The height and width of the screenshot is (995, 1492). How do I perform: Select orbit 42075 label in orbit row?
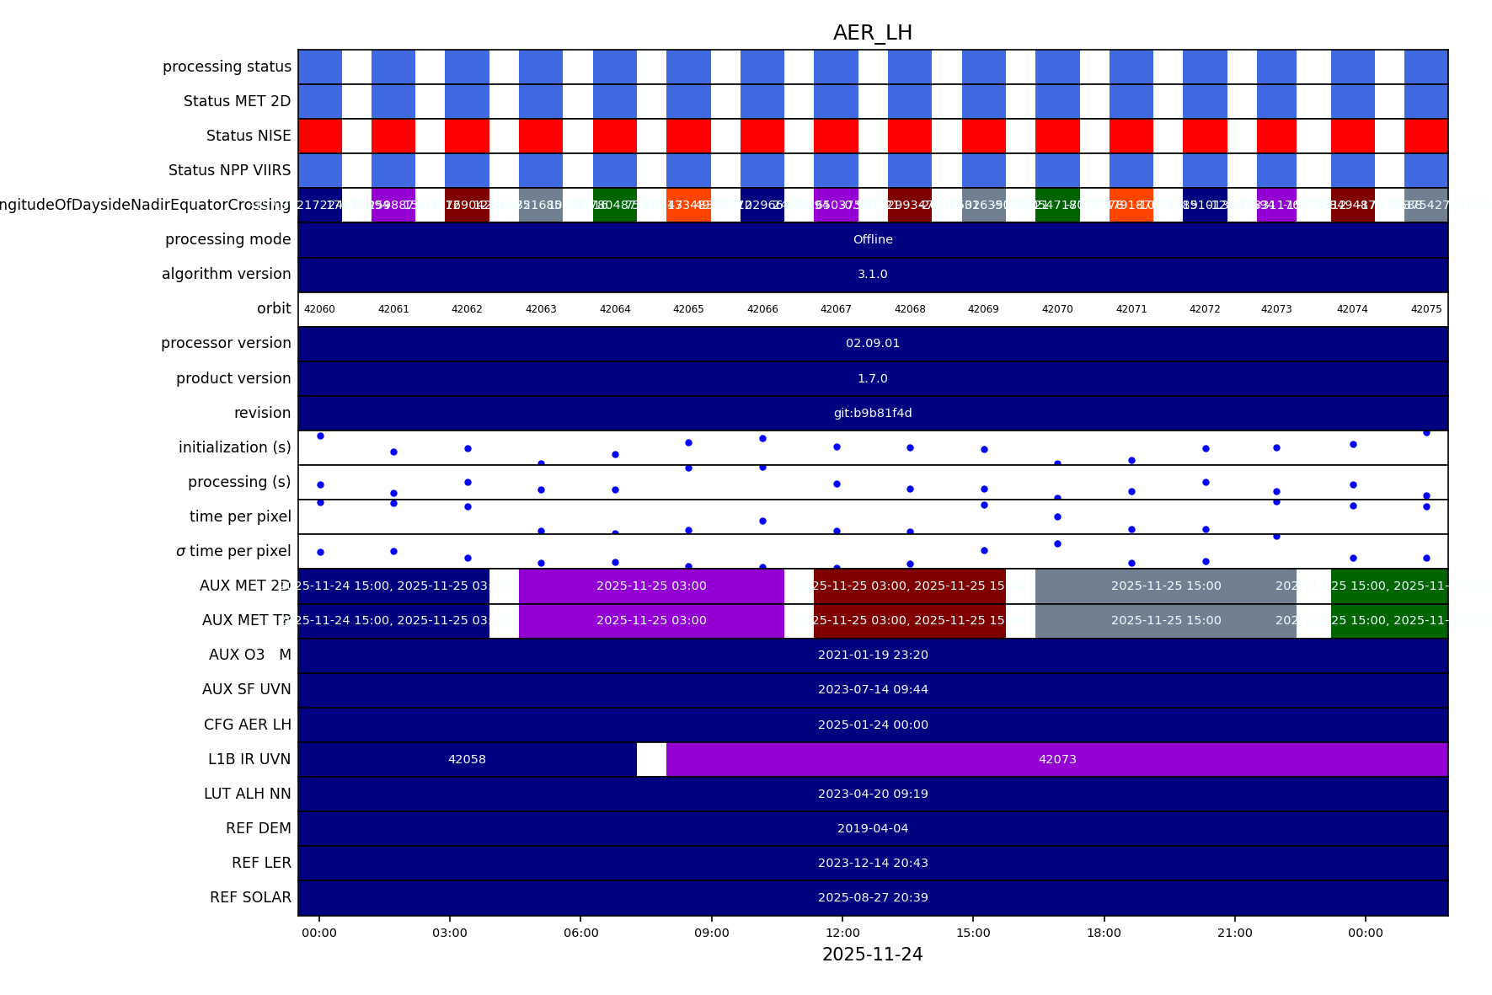[x=1425, y=309]
